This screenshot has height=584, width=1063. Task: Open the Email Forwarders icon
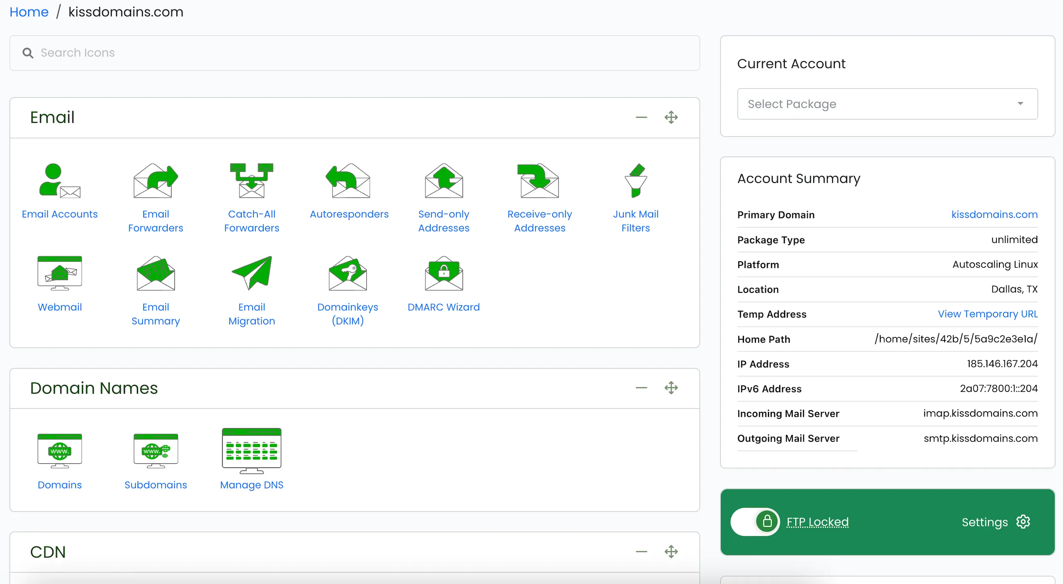(156, 181)
